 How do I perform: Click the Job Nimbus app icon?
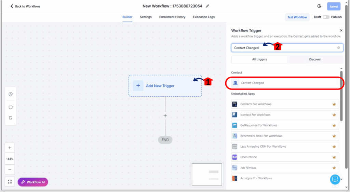pyautogui.click(x=234, y=168)
